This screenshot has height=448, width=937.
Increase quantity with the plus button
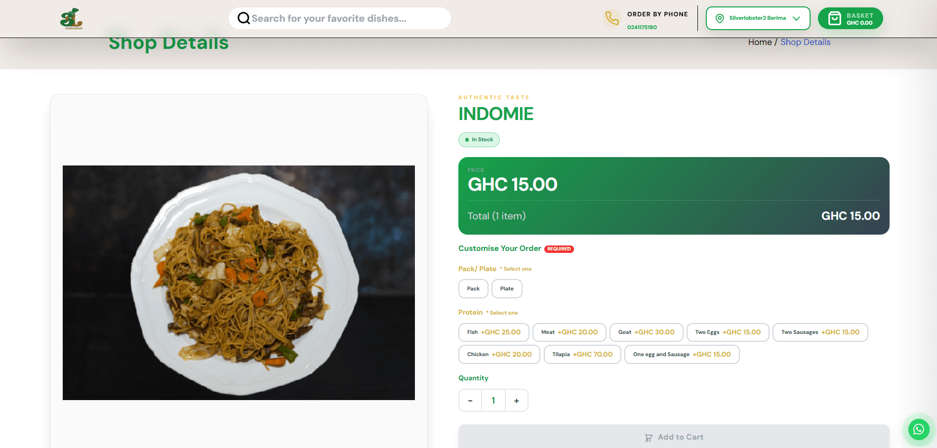click(517, 401)
